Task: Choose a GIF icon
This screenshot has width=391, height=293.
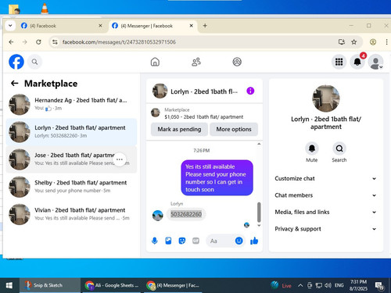Action: (x=195, y=241)
